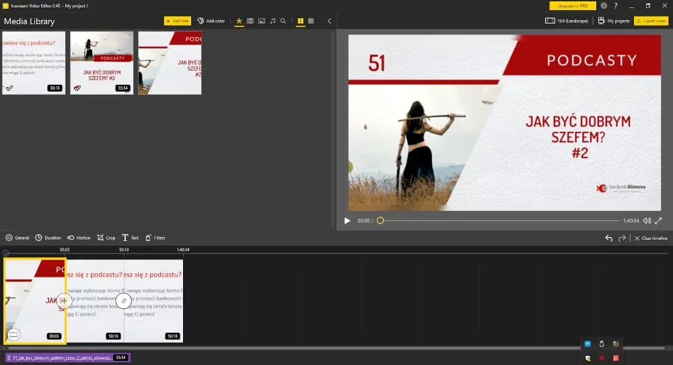Open the Filters tool
Image resolution: width=673 pixels, height=365 pixels.
155,238
